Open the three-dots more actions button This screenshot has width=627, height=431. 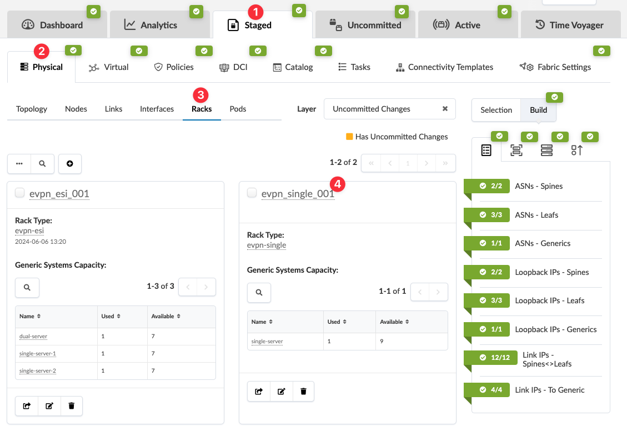pos(19,164)
